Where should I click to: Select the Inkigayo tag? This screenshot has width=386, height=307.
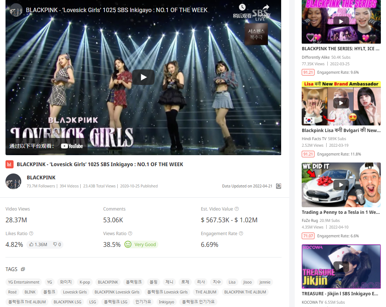click(166, 302)
